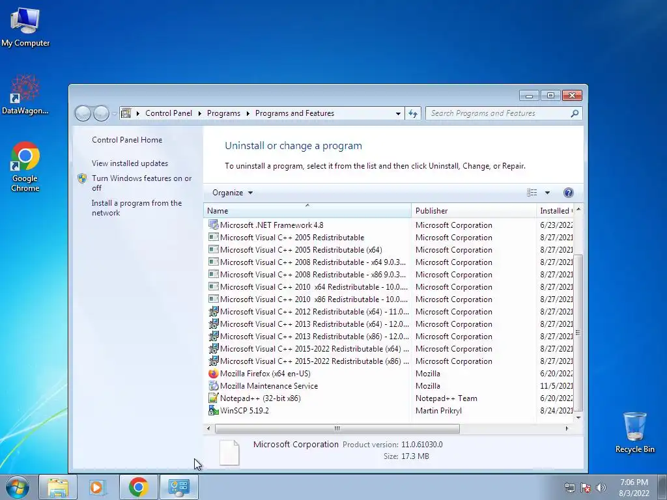
Task: Click the Notepad++ program icon
Action: coord(213,398)
